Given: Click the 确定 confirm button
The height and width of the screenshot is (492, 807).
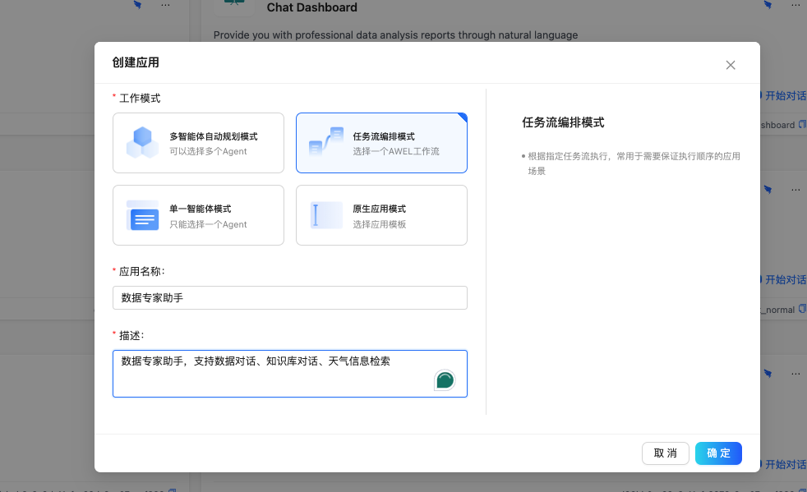Looking at the screenshot, I should (717, 453).
